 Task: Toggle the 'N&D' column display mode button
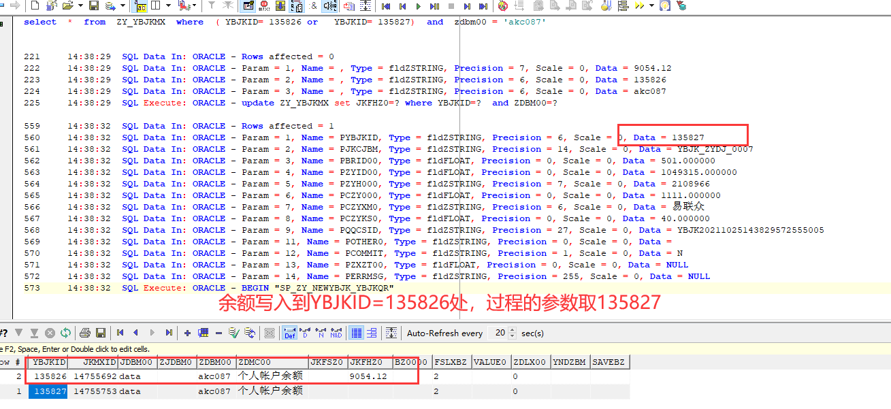tap(336, 333)
